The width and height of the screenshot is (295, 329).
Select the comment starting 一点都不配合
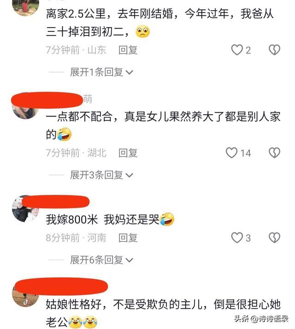163,125
